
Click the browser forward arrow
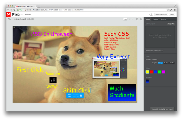(x=11, y=10)
